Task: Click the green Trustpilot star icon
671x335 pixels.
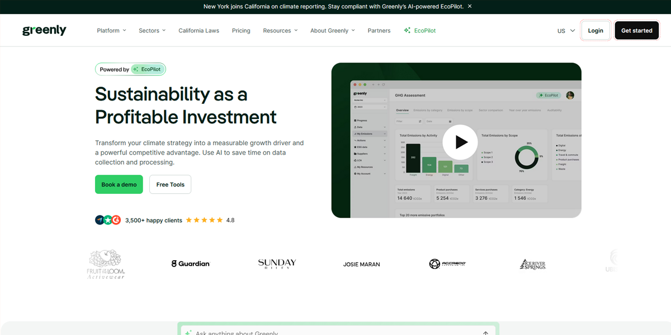Action: (108, 220)
